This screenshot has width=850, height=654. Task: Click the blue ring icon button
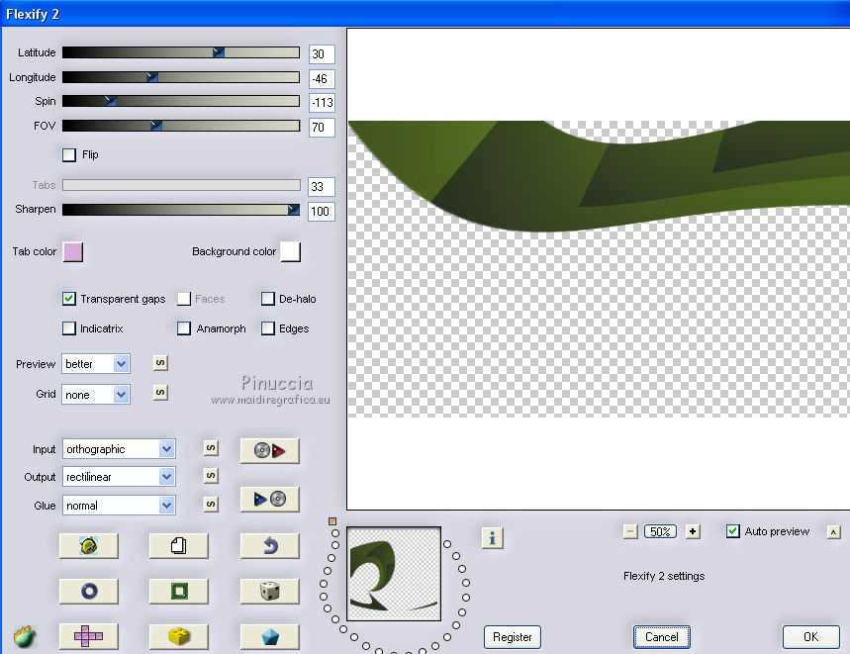point(88,591)
